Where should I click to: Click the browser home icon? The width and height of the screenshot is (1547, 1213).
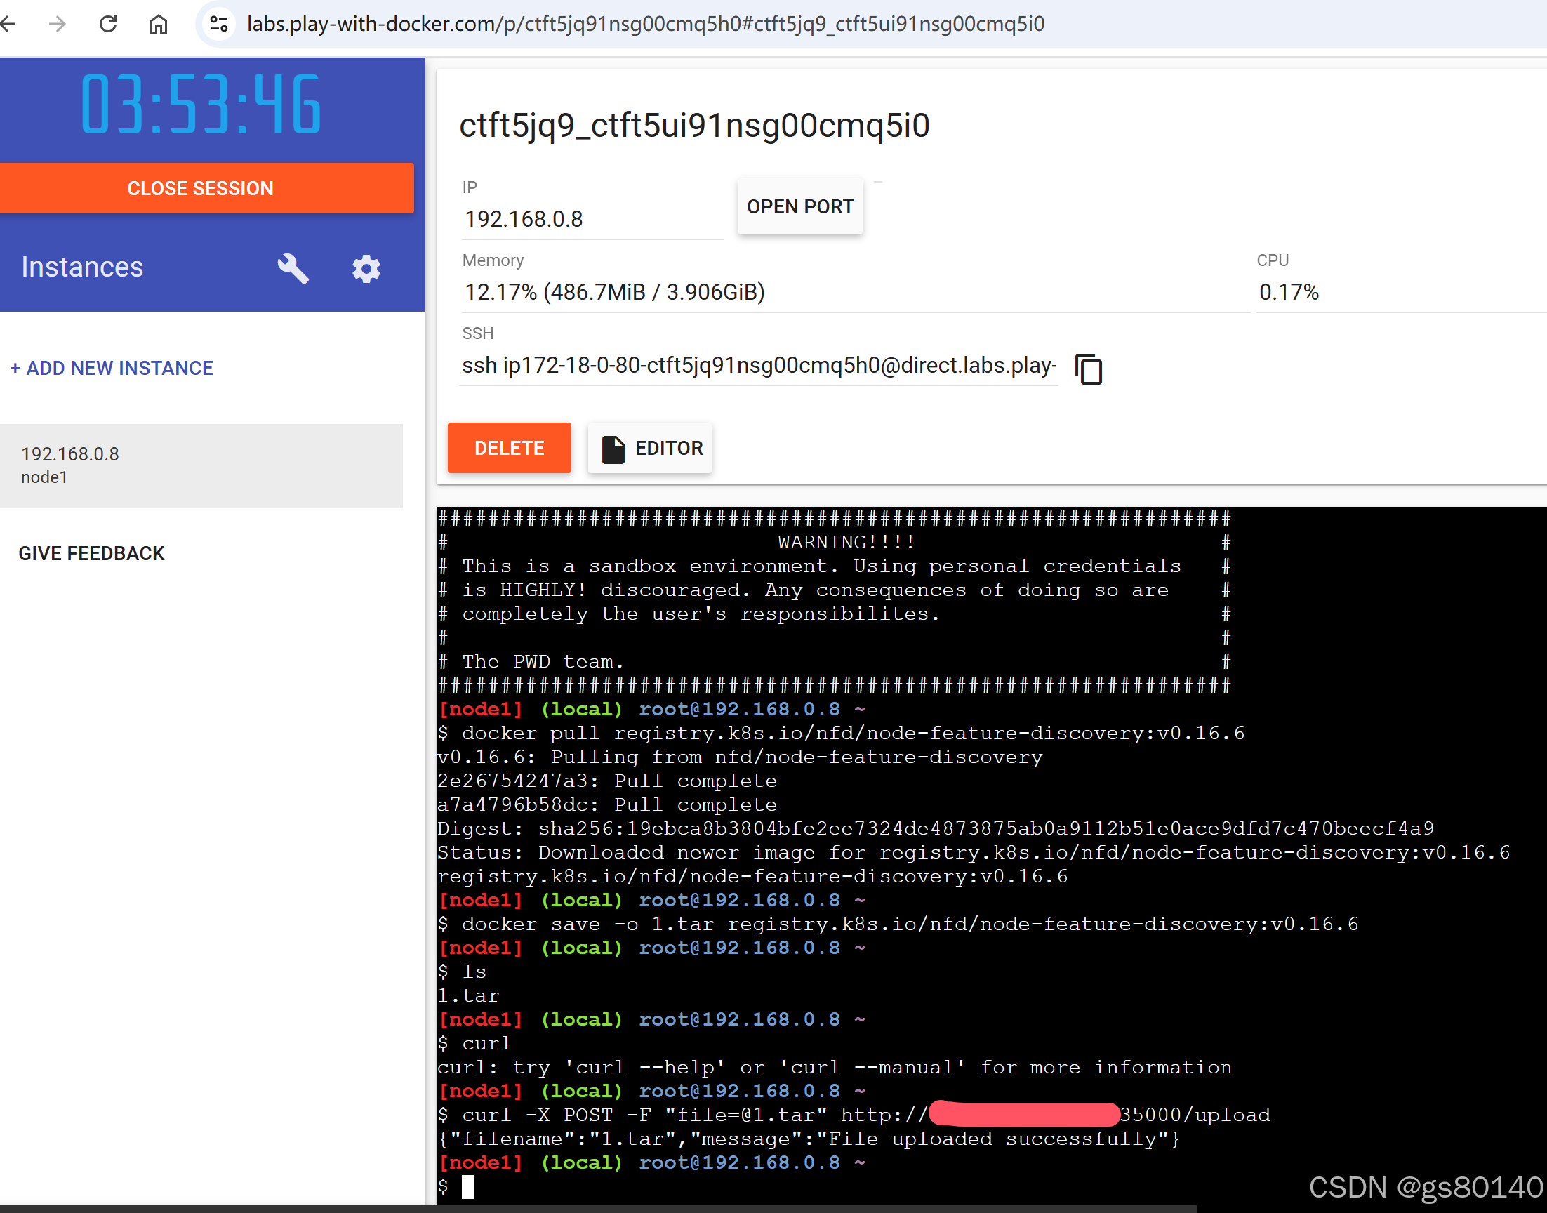coord(159,23)
